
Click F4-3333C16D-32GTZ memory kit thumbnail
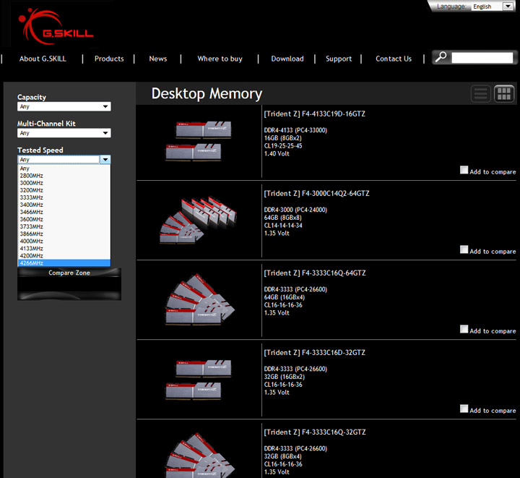[199, 380]
